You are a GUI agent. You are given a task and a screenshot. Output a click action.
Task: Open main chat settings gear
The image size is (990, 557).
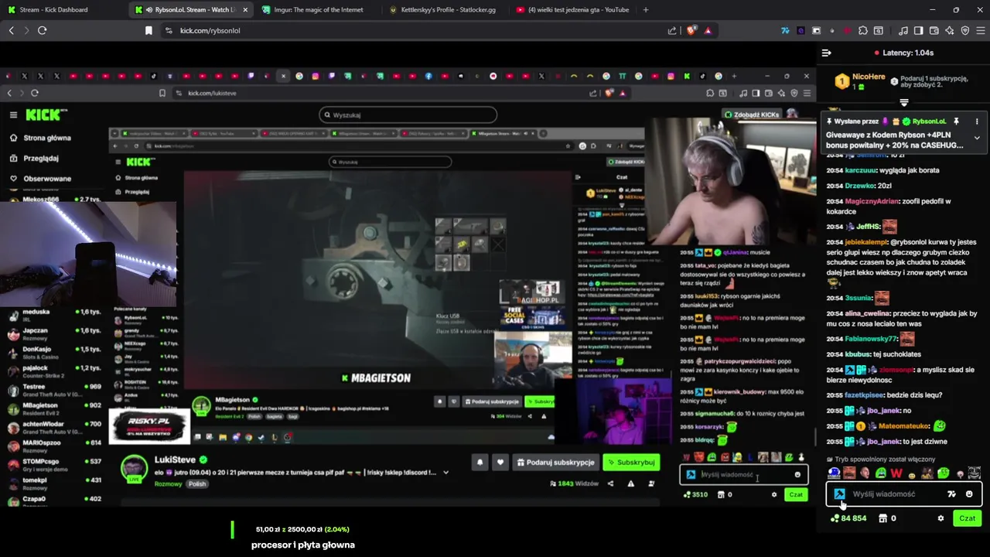pos(940,518)
